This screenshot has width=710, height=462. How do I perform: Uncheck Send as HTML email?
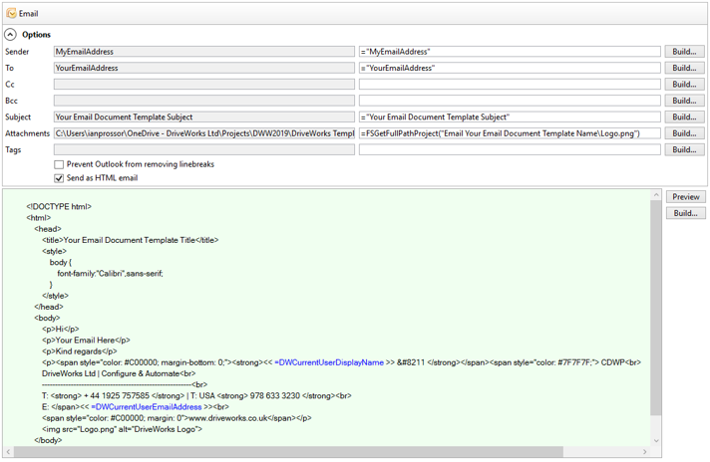[x=59, y=178]
